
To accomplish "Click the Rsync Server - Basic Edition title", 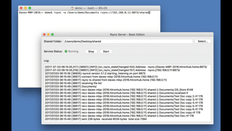I will pos(127,34).
